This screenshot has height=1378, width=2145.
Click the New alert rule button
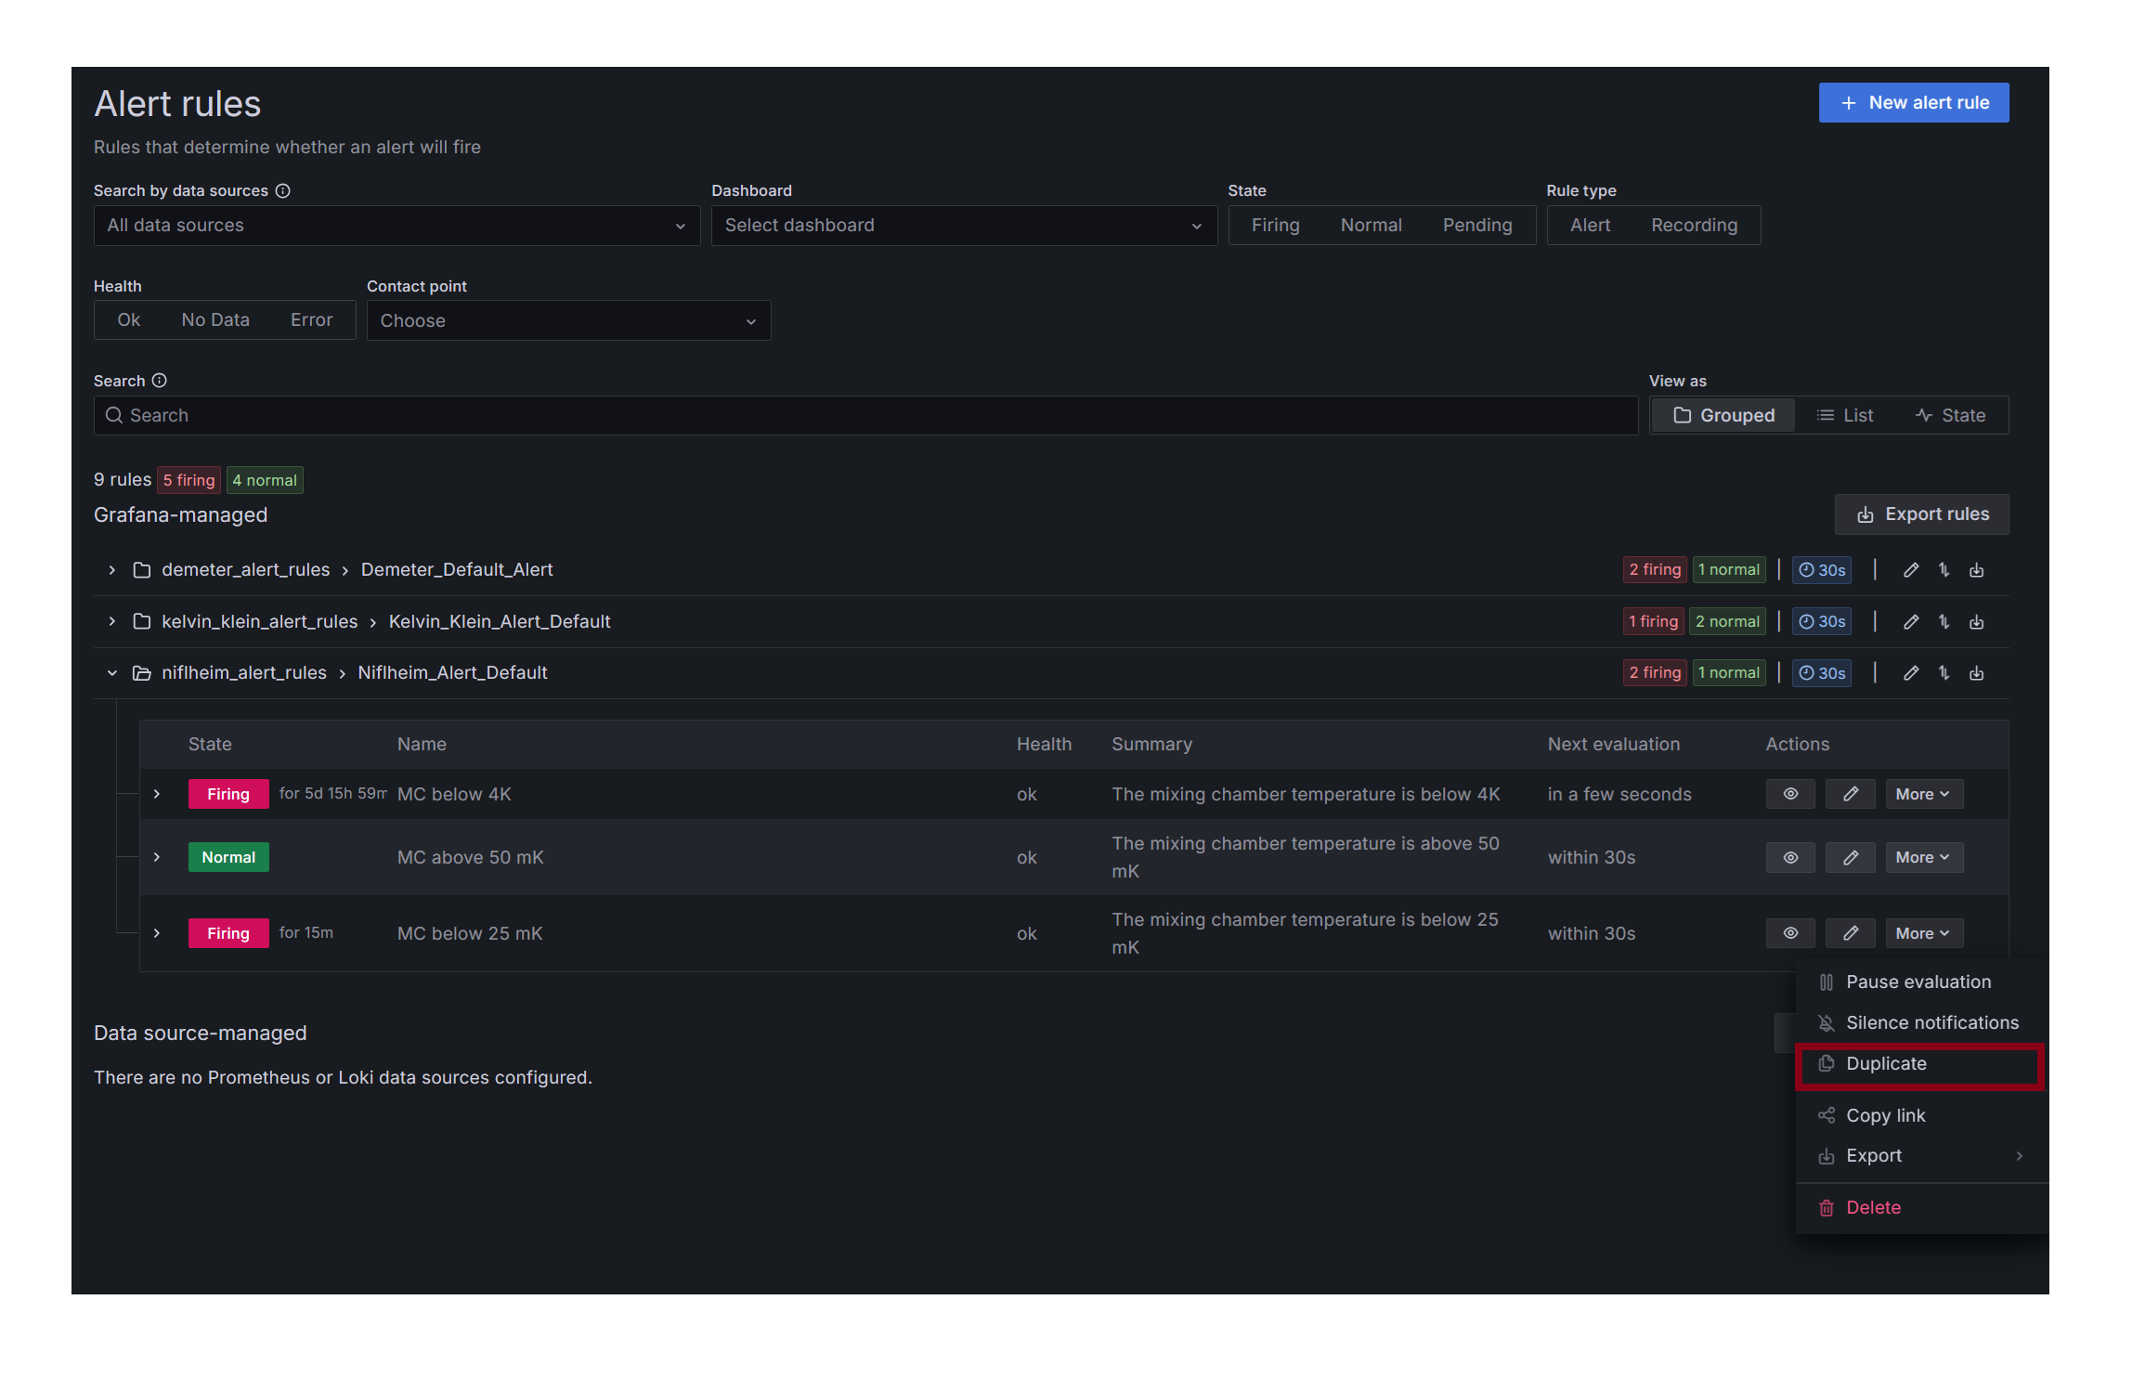tap(1913, 103)
